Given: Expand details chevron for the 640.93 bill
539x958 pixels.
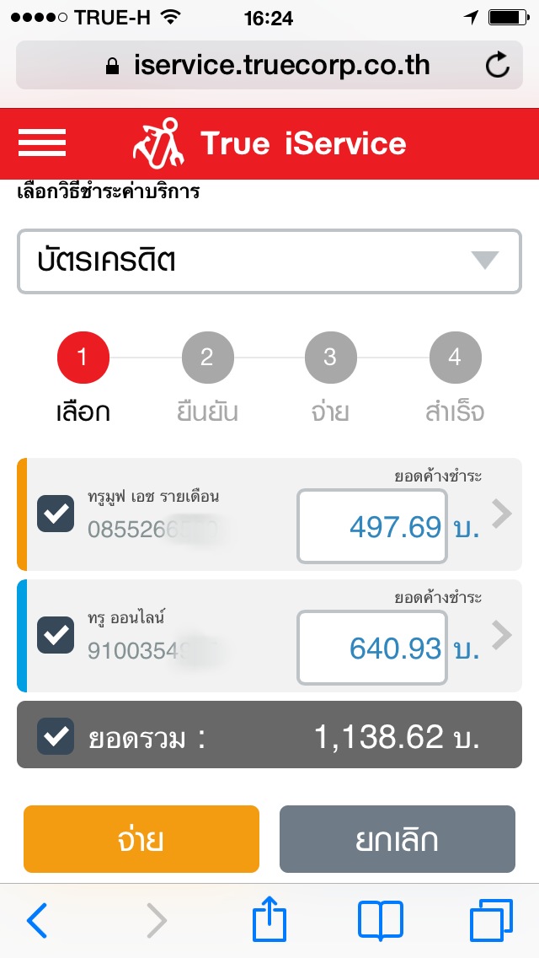Looking at the screenshot, I should click(x=502, y=635).
